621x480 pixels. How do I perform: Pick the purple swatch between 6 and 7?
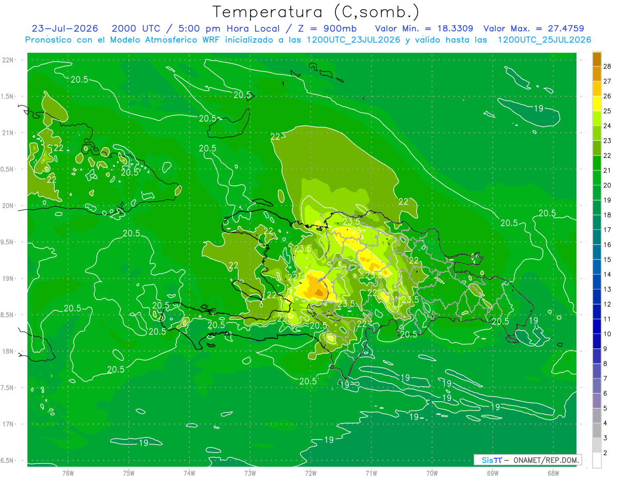pyautogui.click(x=597, y=386)
